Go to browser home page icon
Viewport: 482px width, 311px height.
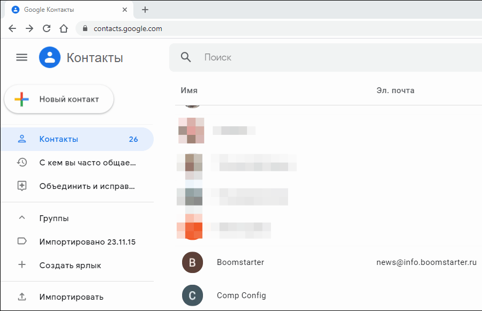coord(64,28)
